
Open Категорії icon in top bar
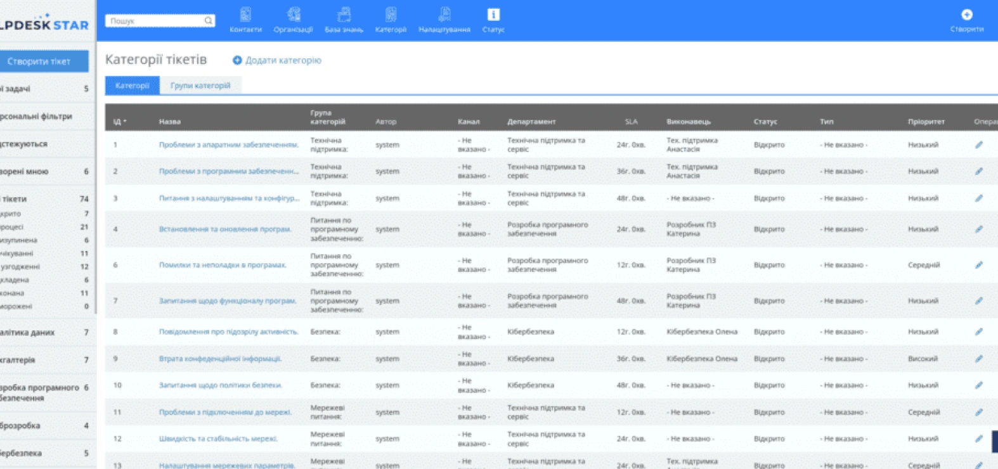(x=391, y=15)
